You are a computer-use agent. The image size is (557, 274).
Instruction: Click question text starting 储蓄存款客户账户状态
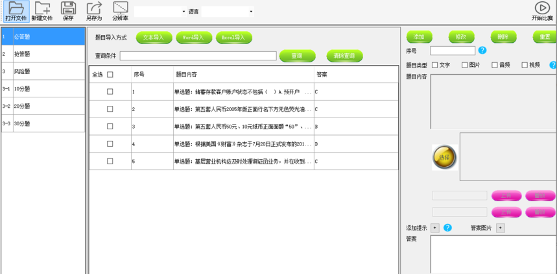[243, 92]
